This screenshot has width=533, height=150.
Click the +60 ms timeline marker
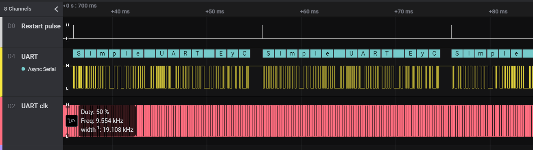pos(309,12)
